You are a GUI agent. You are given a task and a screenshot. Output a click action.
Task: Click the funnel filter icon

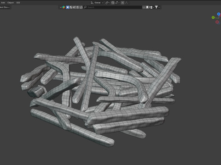[156, 7]
